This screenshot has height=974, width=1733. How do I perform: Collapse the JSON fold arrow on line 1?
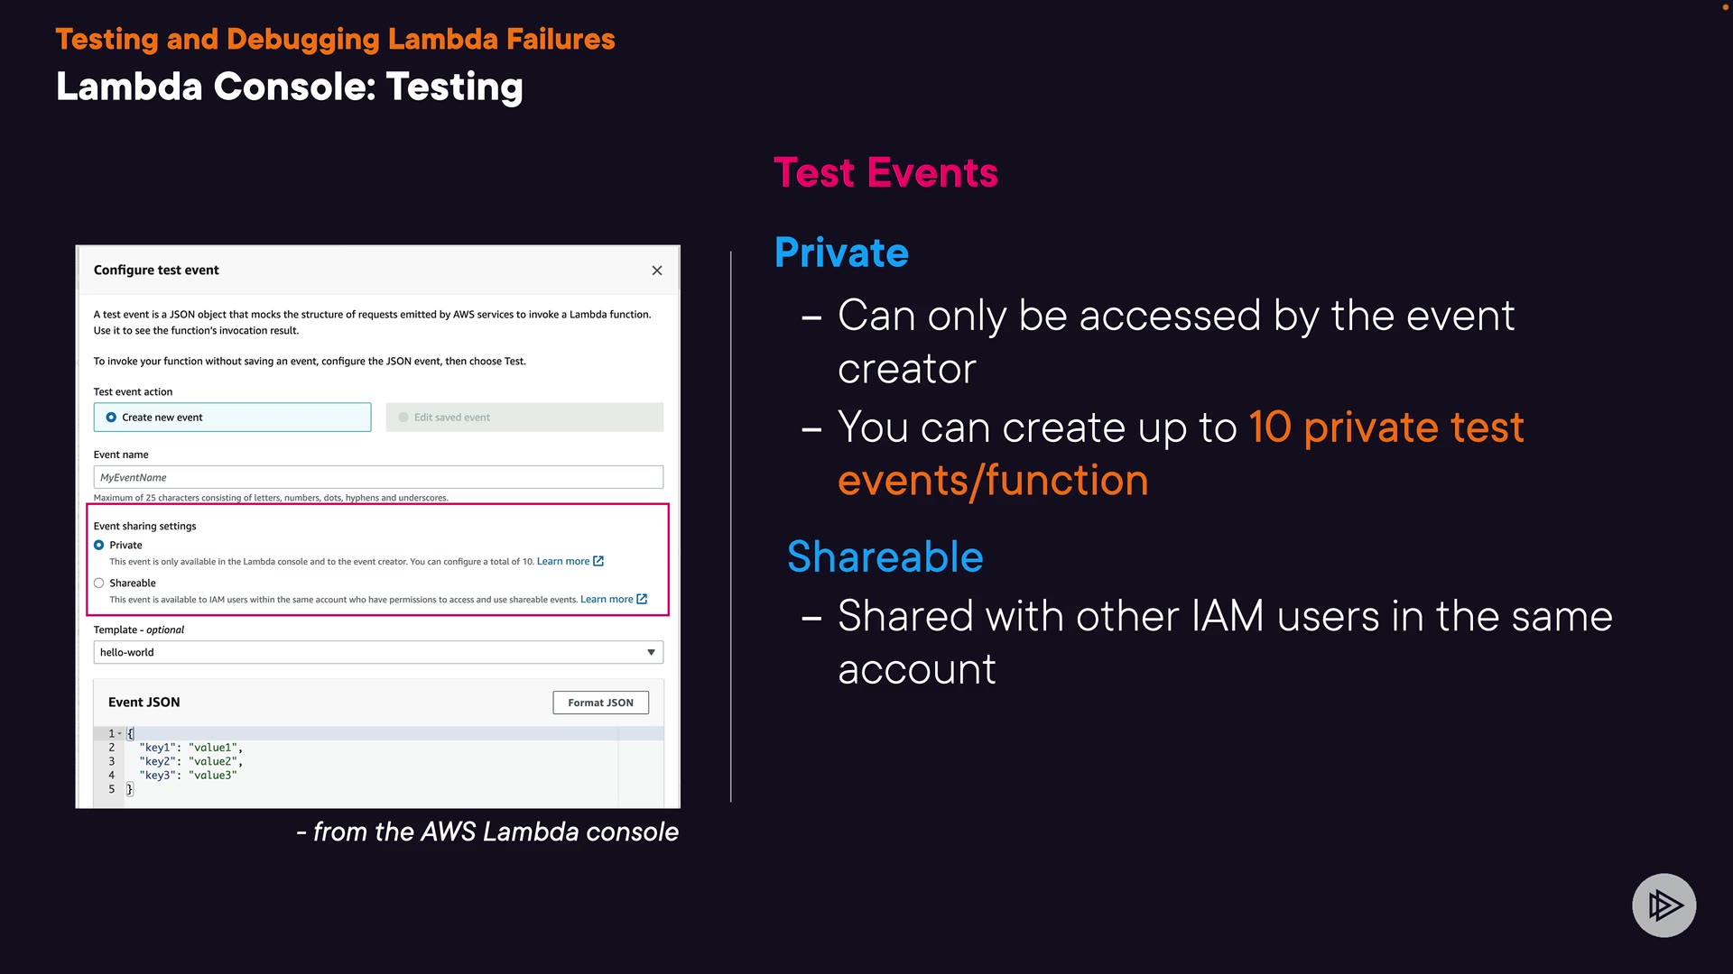(120, 733)
